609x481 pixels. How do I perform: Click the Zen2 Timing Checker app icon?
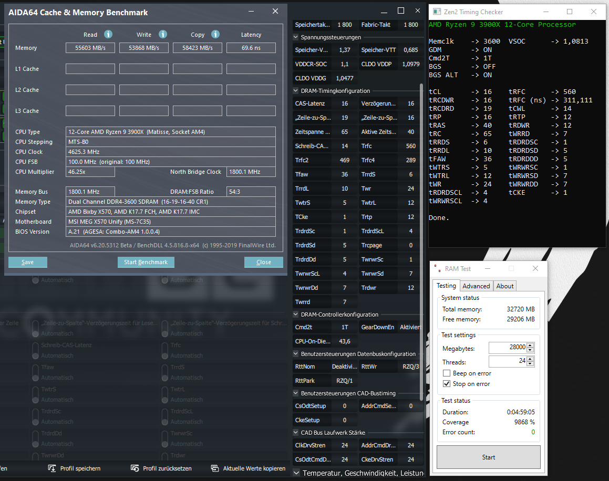coord(437,12)
